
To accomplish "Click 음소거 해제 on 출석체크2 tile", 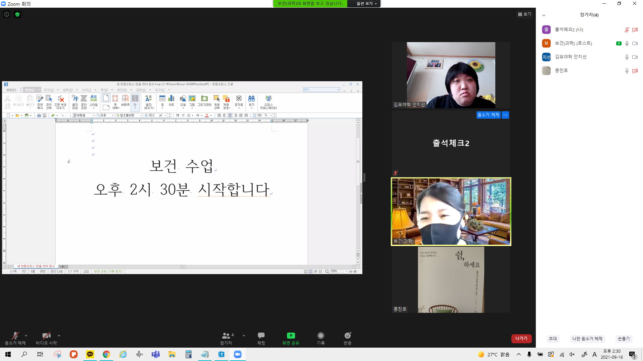I will (x=488, y=115).
